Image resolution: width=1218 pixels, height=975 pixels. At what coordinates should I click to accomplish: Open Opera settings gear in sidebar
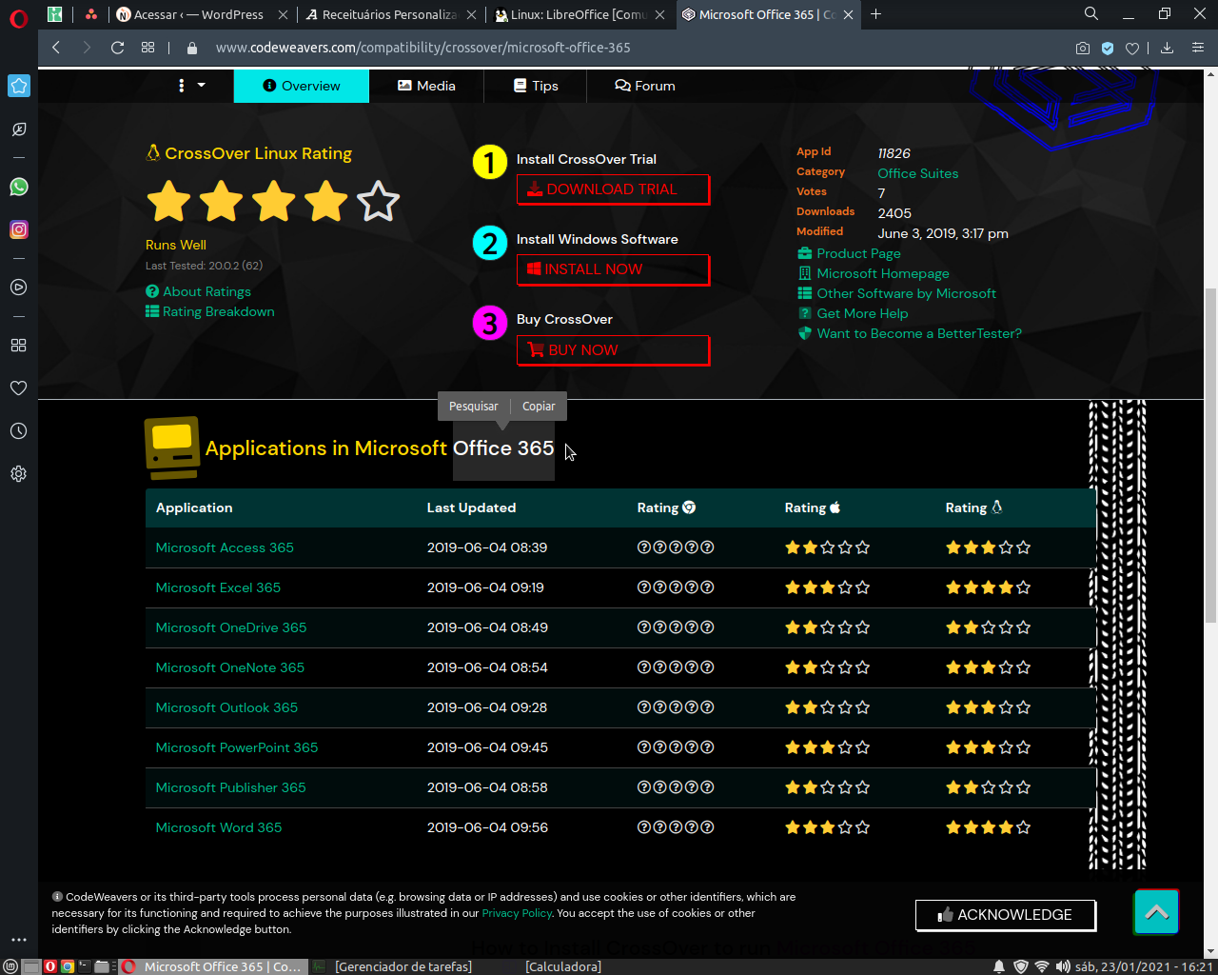(19, 474)
